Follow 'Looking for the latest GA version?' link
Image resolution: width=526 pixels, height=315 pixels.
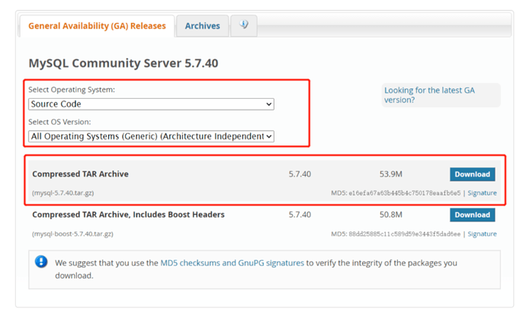pos(429,94)
